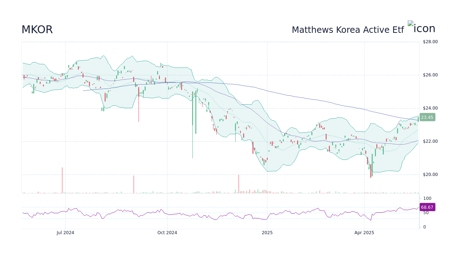457x257 pixels.
Task: Click the $26.00 price axis label
Action: 430,75
